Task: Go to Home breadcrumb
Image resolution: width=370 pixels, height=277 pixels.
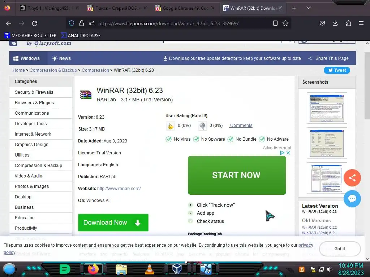Action: [19, 70]
